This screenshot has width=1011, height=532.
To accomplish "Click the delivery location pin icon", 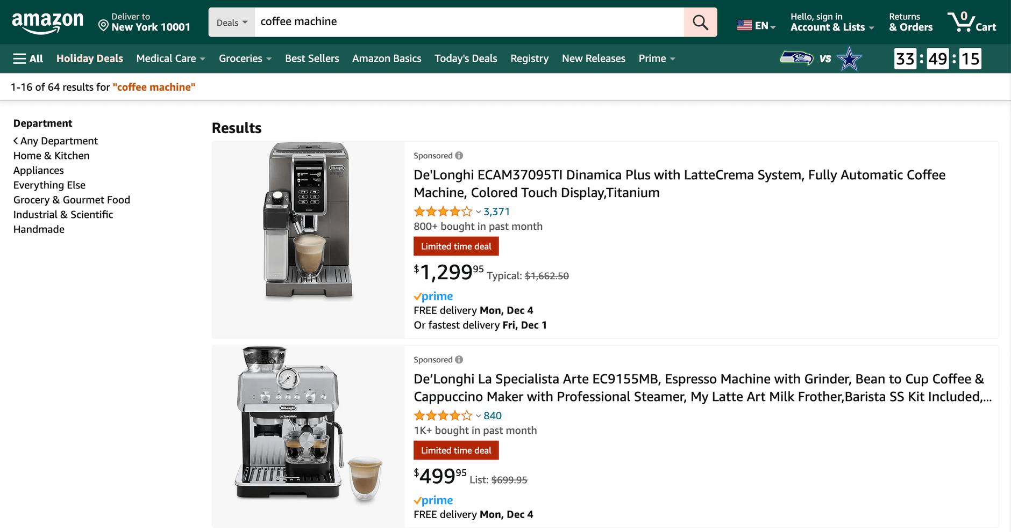I will point(103,25).
